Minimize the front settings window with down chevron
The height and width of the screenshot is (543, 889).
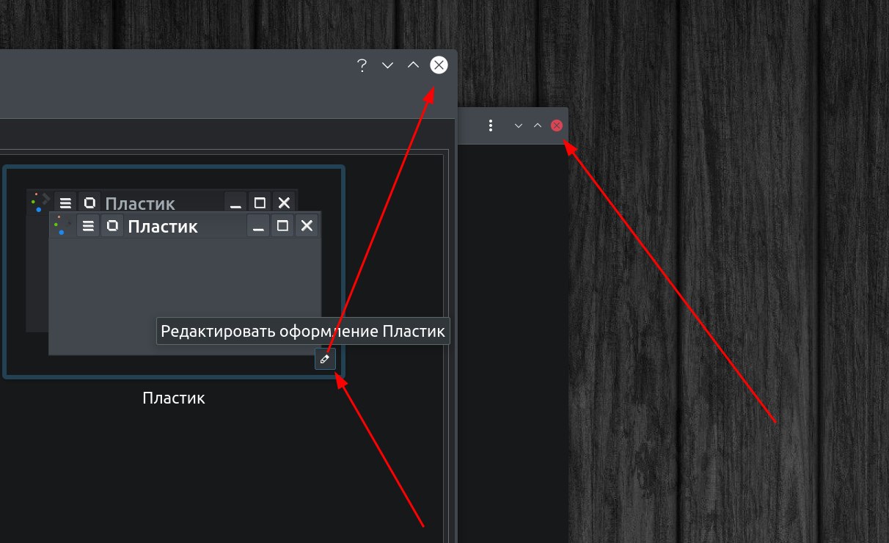point(388,65)
